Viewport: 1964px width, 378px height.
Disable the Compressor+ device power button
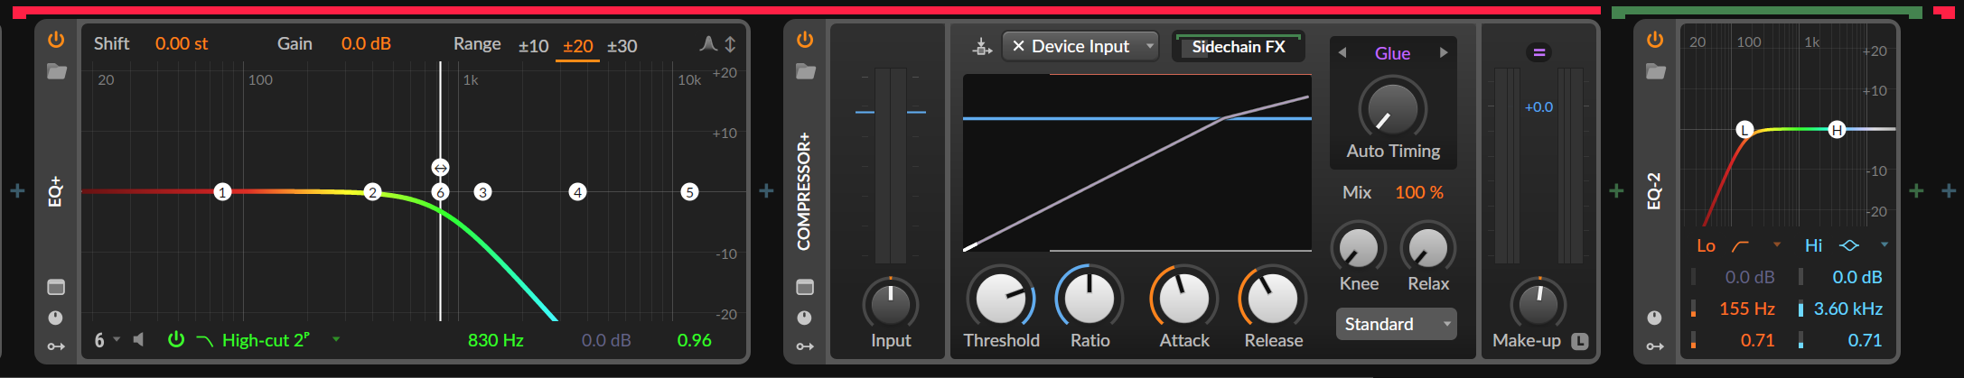pyautogui.click(x=805, y=40)
